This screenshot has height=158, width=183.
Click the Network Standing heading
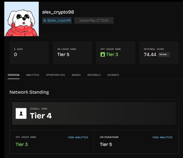pos(29,92)
